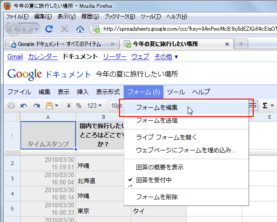This screenshot has height=222, width=277.
Task: Open the back/forward history dropdown arrow
Action: coord(36,29)
